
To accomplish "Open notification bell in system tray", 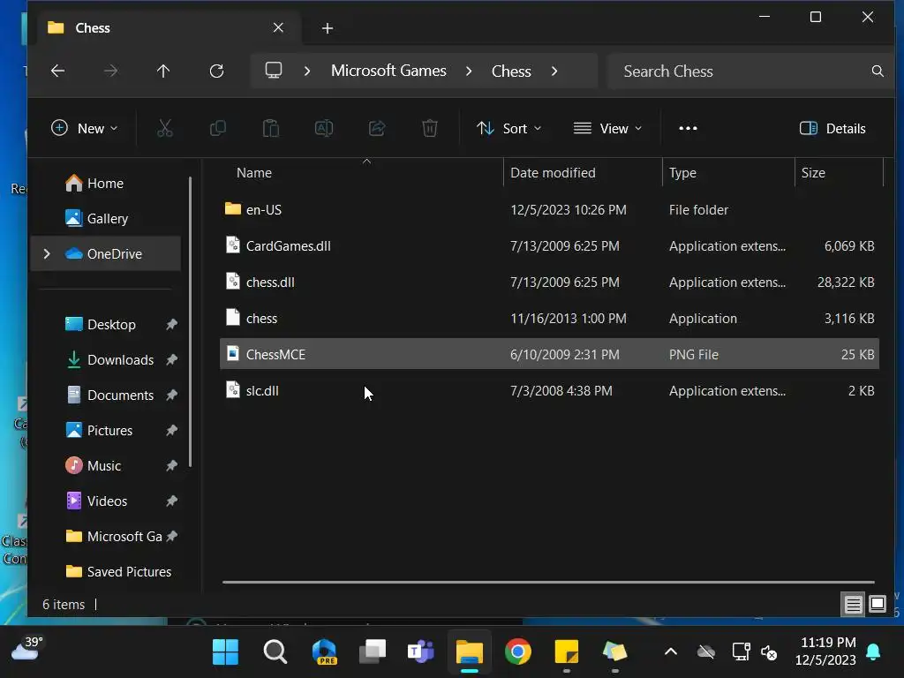I will (x=873, y=652).
